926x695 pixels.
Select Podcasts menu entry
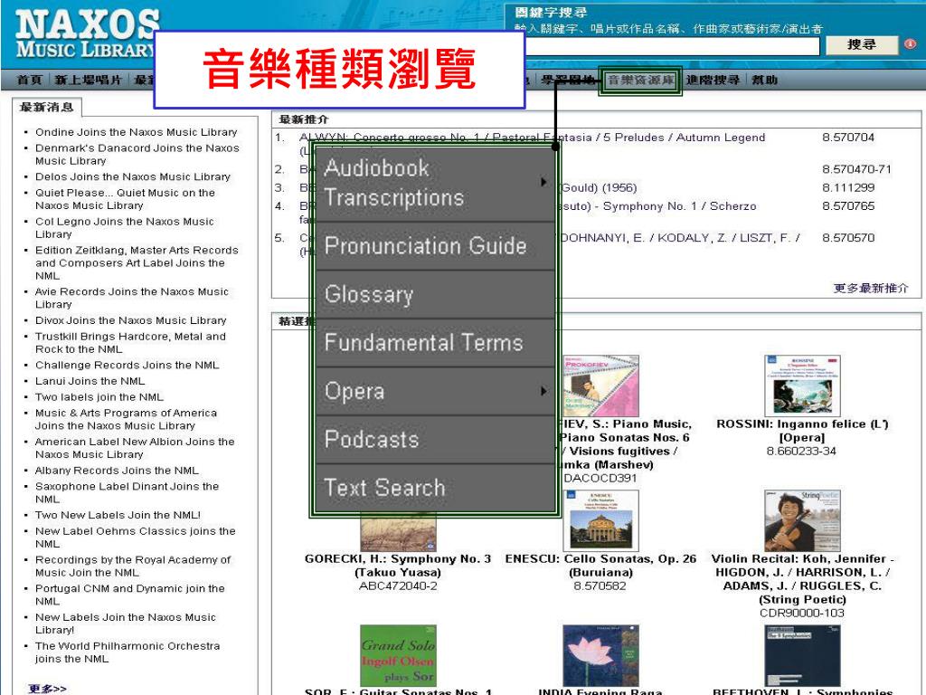click(x=435, y=439)
